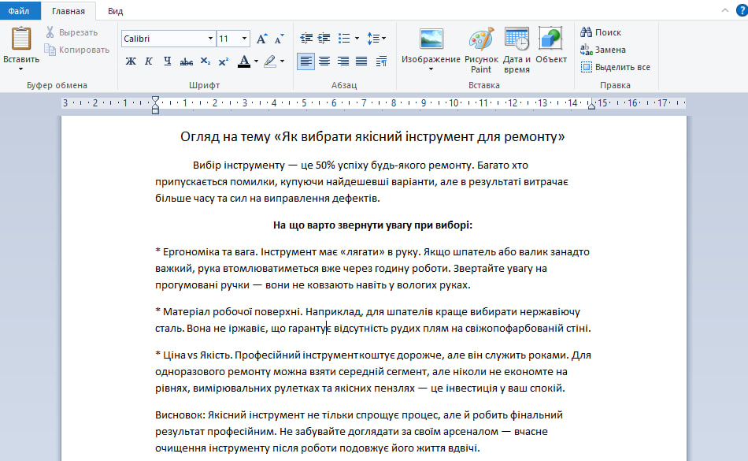Copy selection using Копировать
This screenshot has width=748, height=461.
pyautogui.click(x=77, y=50)
